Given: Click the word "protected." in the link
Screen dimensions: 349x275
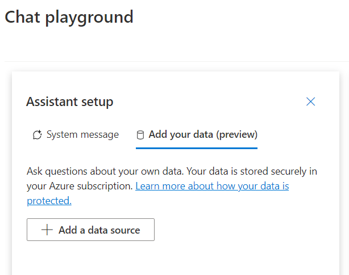Looking at the screenshot, I should click(49, 200).
